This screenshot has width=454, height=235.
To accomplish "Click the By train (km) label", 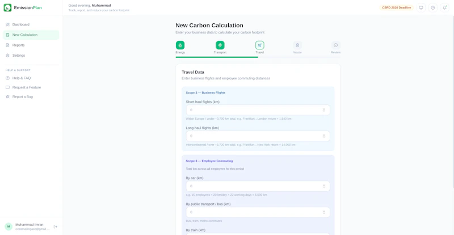I will tap(195, 230).
